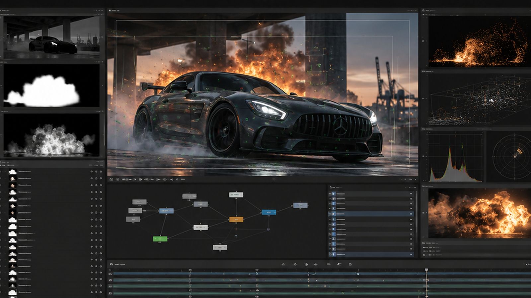
Task: Open the first clip thumbnail in the media list
Action: pos(12,171)
